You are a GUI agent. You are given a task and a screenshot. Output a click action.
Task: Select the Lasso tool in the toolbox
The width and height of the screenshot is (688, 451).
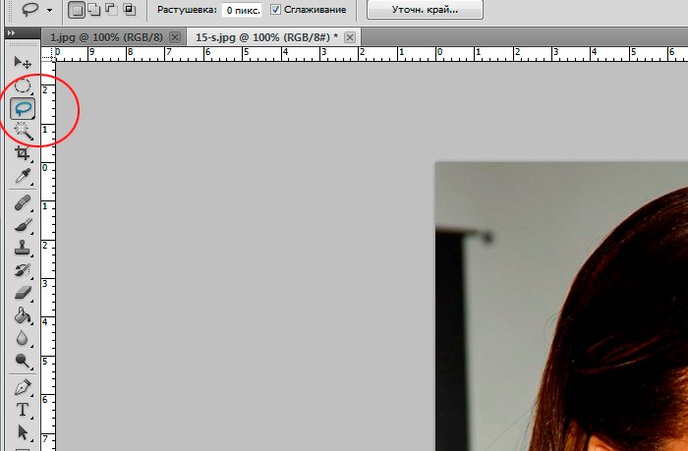point(23,108)
